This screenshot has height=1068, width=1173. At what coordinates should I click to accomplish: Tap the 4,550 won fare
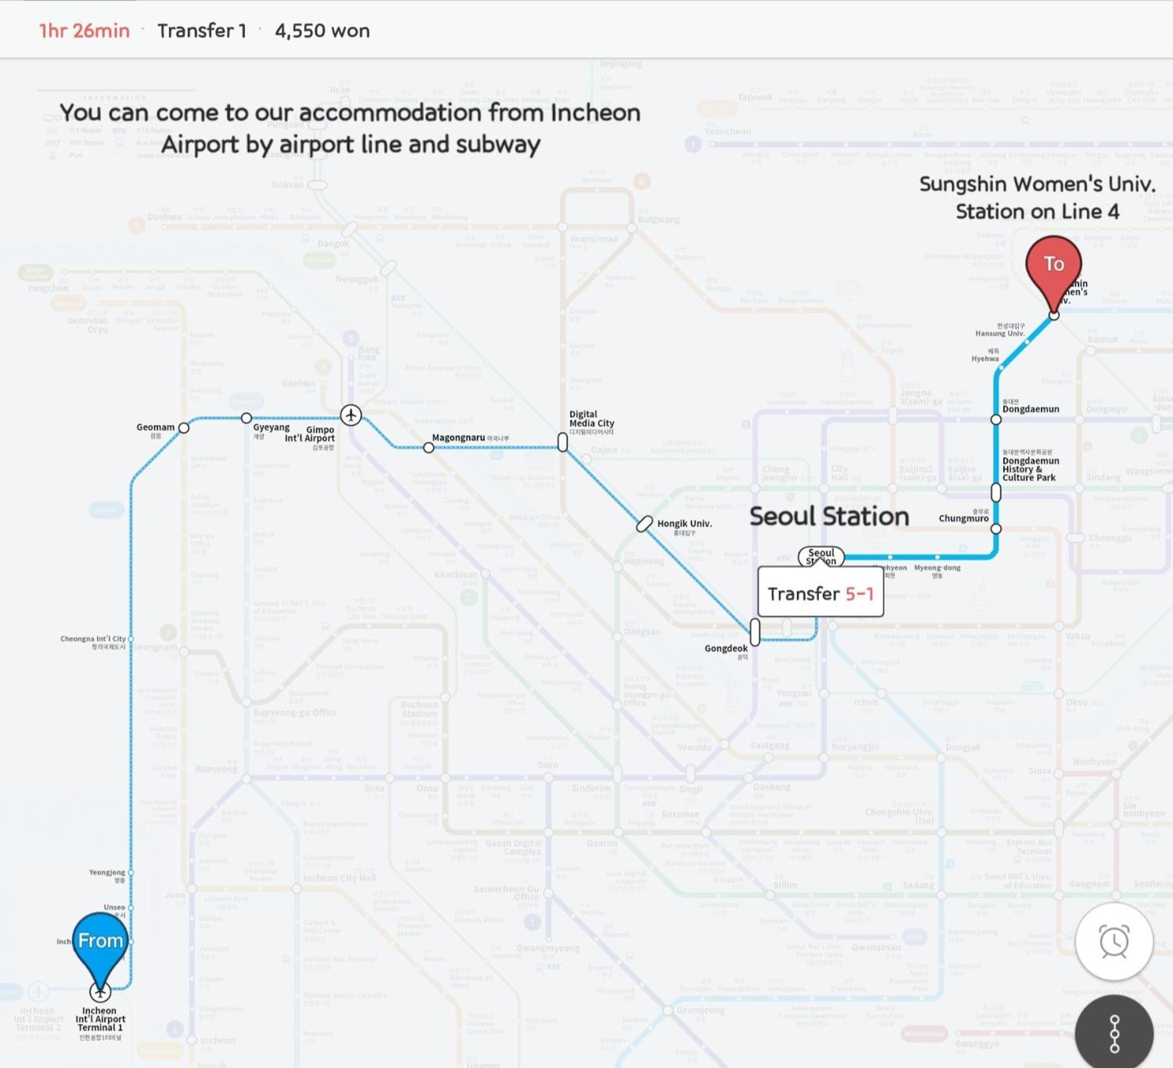pyautogui.click(x=322, y=30)
